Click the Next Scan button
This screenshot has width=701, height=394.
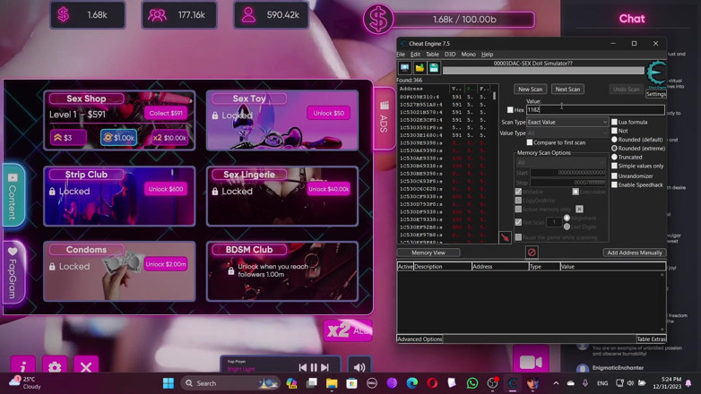coord(567,90)
